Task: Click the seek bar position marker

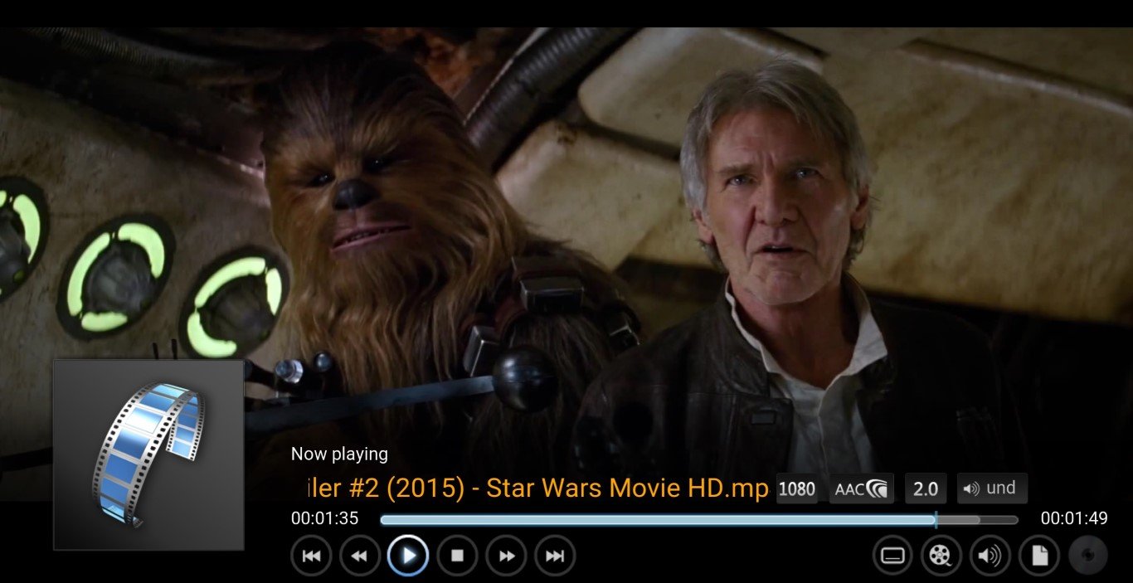Action: tap(936, 520)
